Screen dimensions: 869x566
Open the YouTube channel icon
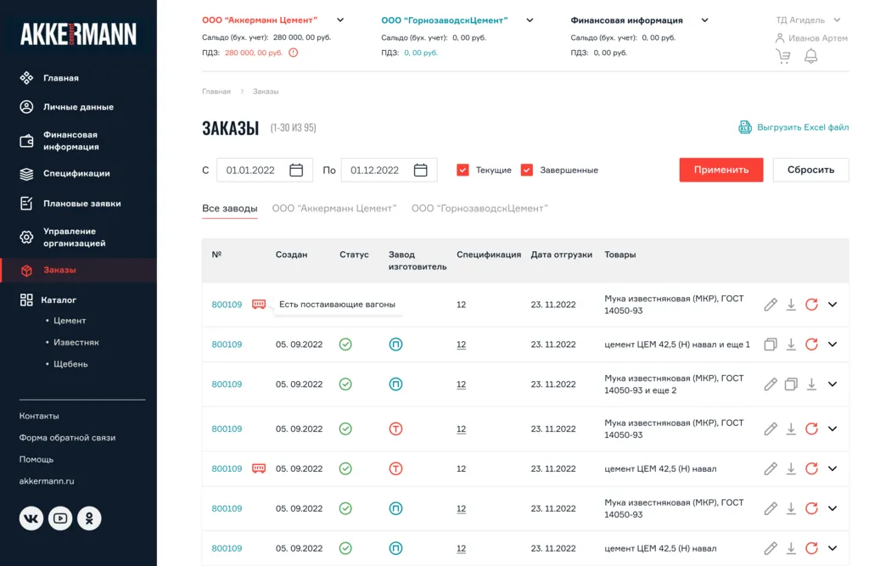(x=59, y=518)
